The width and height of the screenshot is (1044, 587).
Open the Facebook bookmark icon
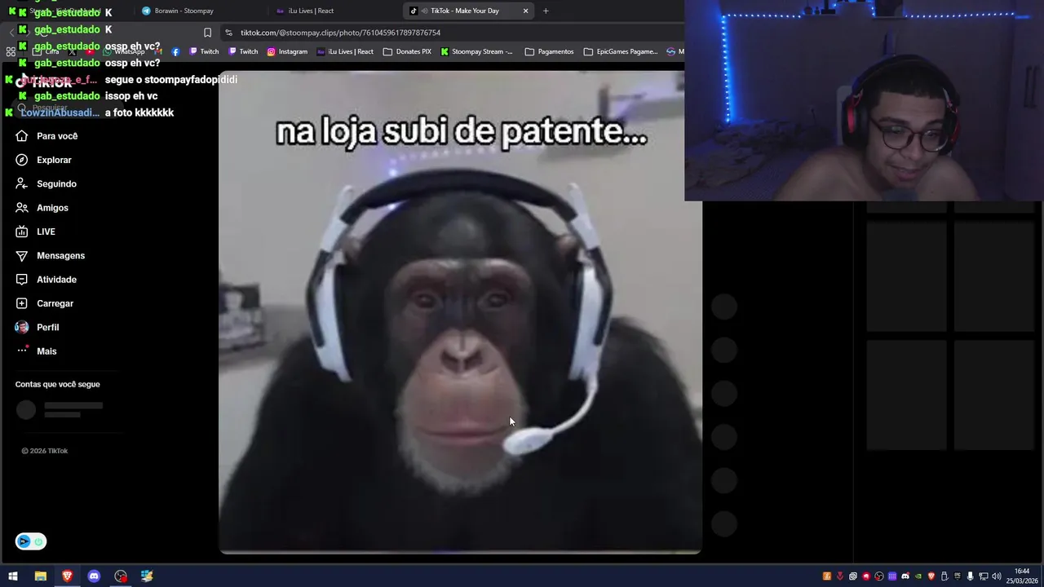click(x=175, y=51)
